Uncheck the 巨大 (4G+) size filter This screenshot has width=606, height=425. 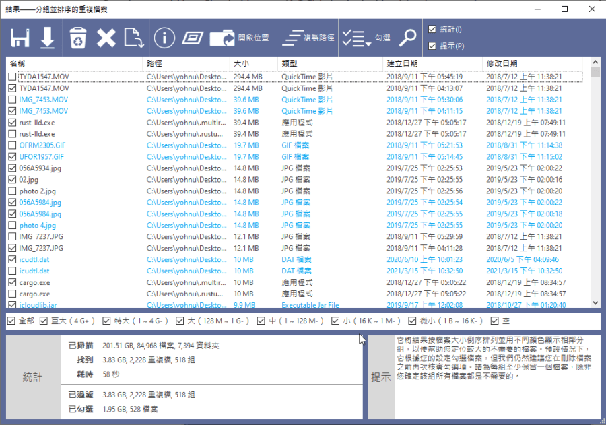(x=44, y=321)
